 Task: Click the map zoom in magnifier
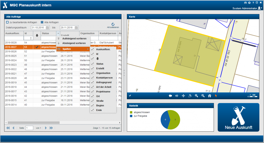[196, 96]
